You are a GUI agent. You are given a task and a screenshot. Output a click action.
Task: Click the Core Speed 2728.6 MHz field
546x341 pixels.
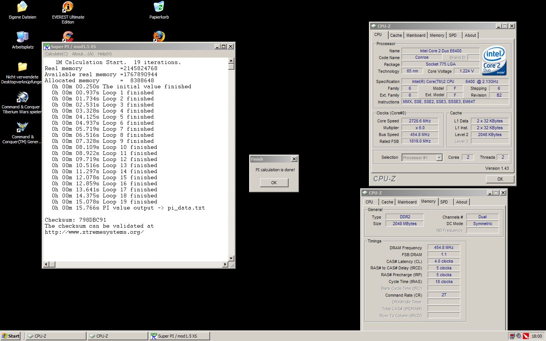tap(420, 121)
